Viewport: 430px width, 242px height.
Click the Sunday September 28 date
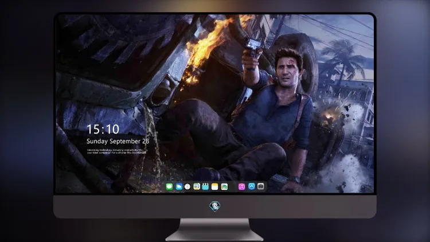tap(118, 141)
